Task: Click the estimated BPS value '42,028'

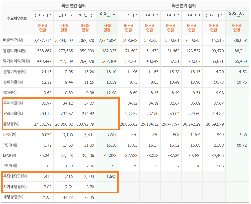Action: point(110,156)
